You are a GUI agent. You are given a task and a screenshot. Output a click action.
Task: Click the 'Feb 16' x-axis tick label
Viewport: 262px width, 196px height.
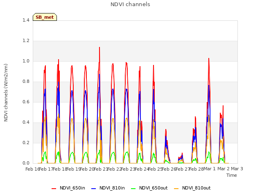pos(32,169)
